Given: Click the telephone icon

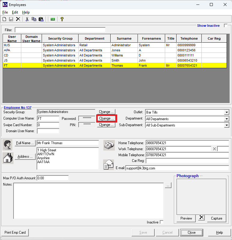Looking at the screenshot, I should (109, 145).
